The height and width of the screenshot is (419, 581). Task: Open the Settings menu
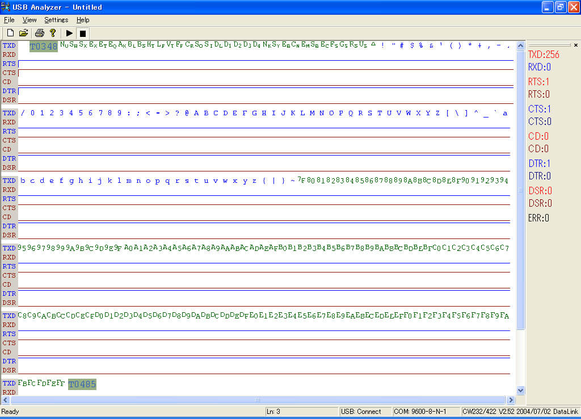point(56,20)
